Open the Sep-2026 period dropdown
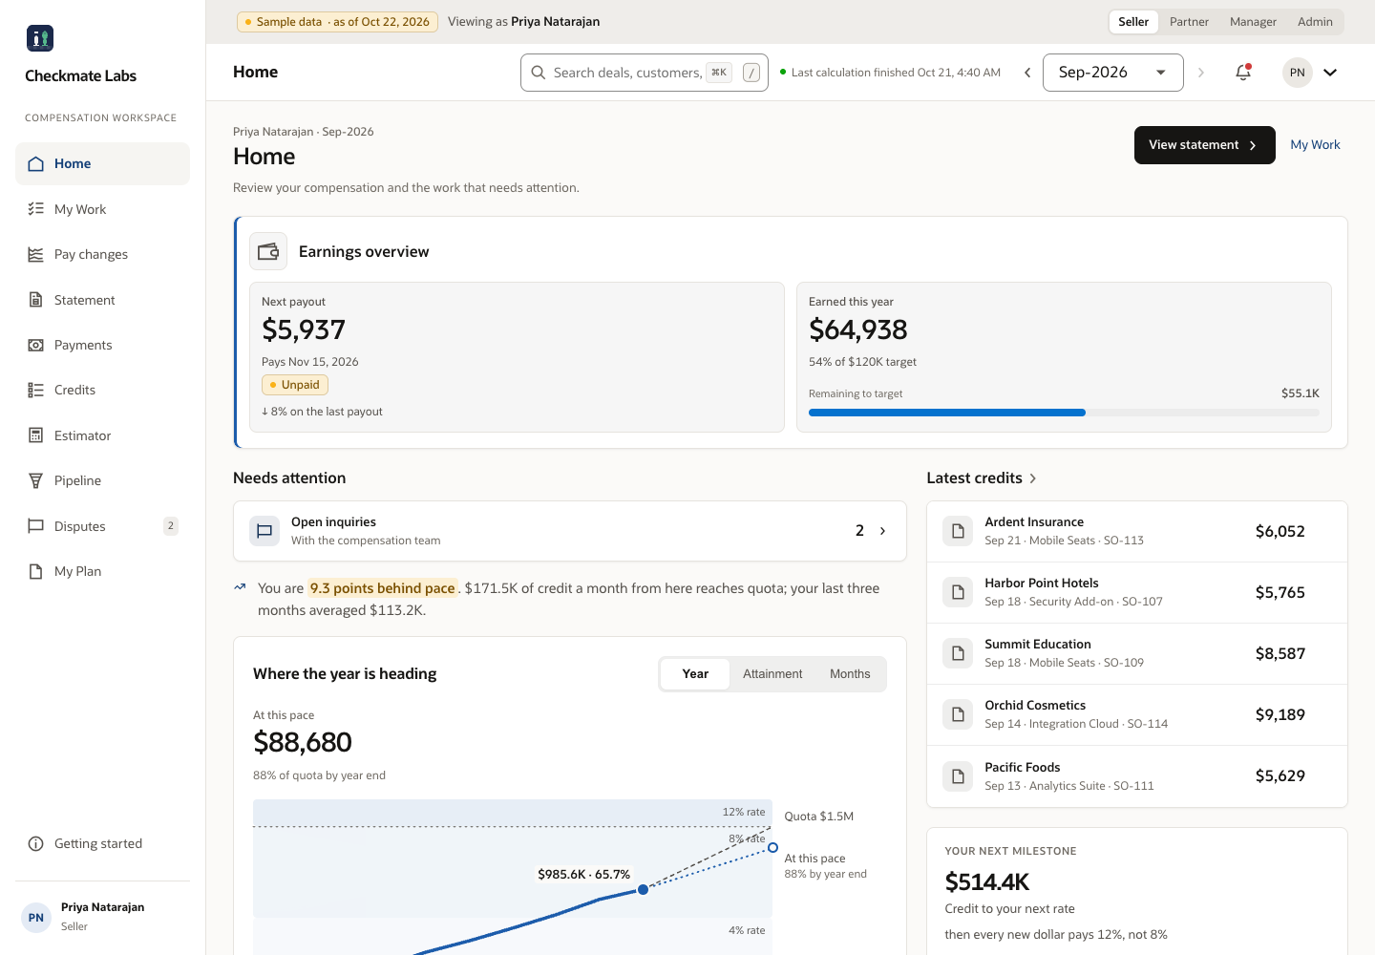Screen dimensions: 1375x955 click(1113, 73)
